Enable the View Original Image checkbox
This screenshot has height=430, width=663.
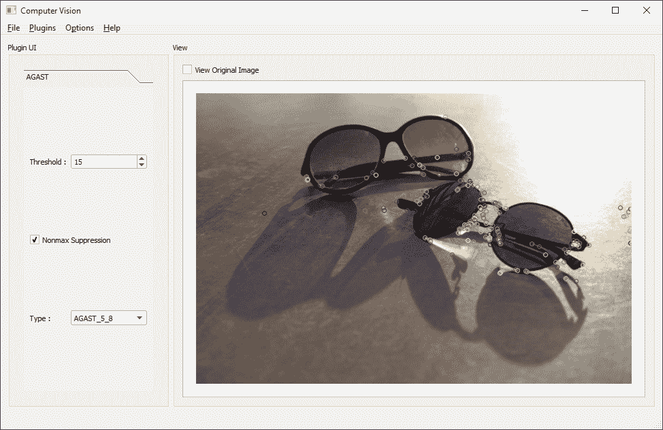pos(187,70)
